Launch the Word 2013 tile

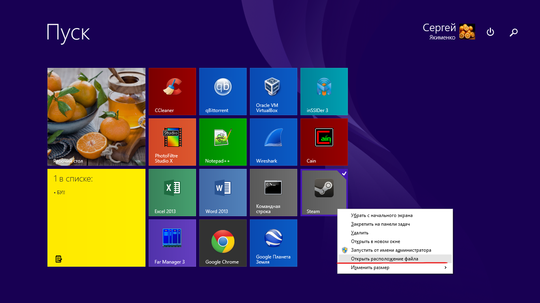[x=223, y=193]
